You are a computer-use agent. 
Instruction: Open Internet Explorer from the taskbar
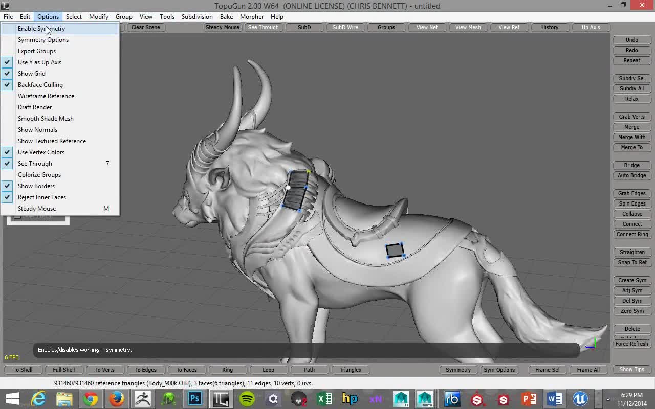(39, 399)
